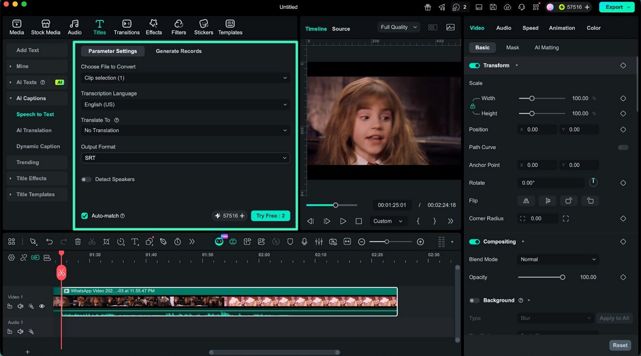Toggle the Transform switch off
This screenshot has width=641, height=356.
pos(474,66)
